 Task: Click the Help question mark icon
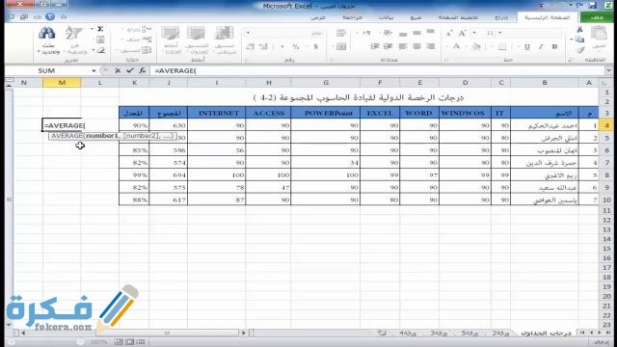(50, 17)
